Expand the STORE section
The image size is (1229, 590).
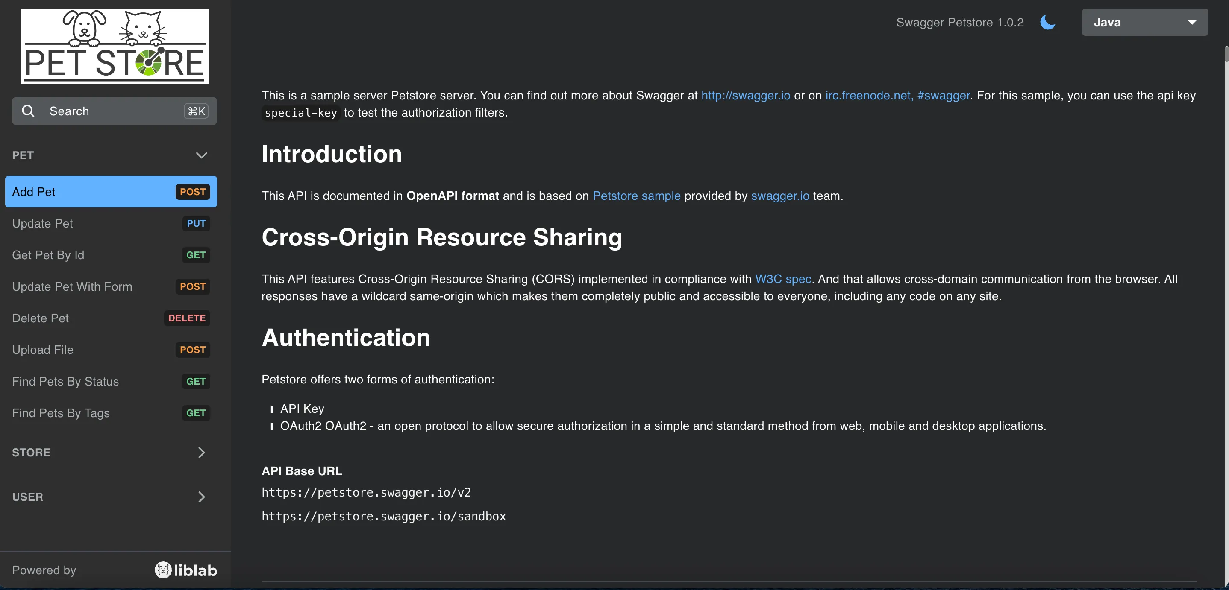(201, 452)
